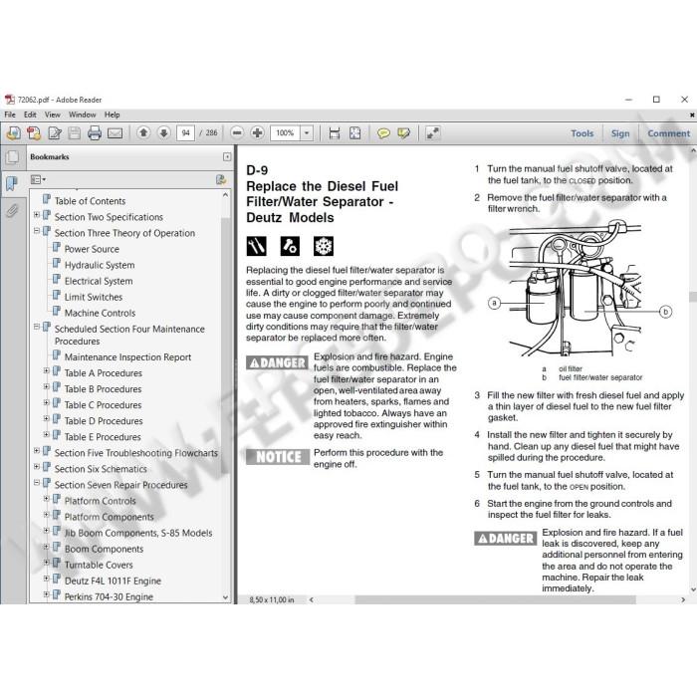Select Electrical System bookmark
Image resolution: width=697 pixels, height=697 pixels.
(x=99, y=281)
